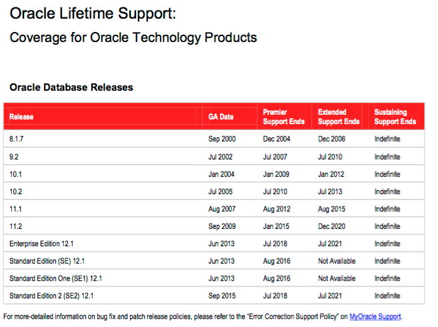Select Standard Edition One (SE1) 12.1
This screenshot has height=327, width=438.
55,278
